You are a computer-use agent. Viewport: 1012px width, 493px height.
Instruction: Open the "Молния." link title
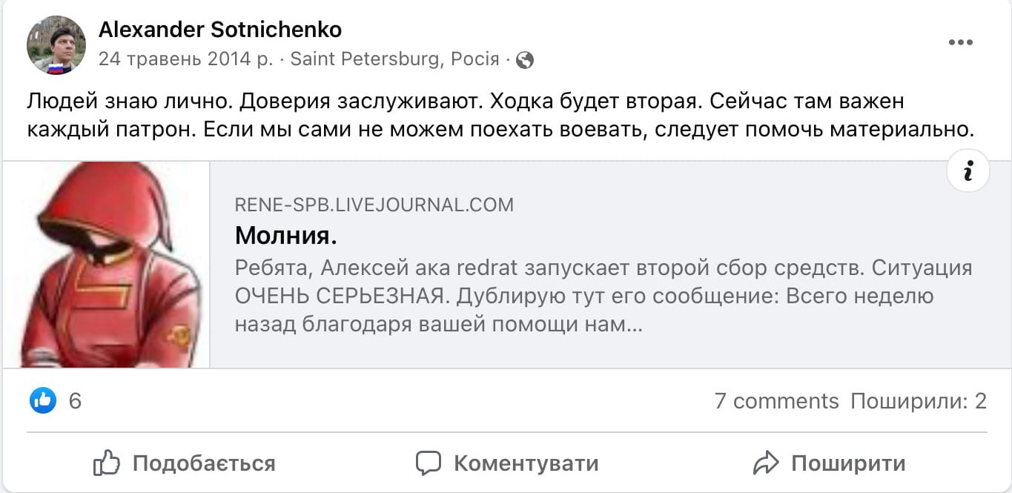point(286,236)
